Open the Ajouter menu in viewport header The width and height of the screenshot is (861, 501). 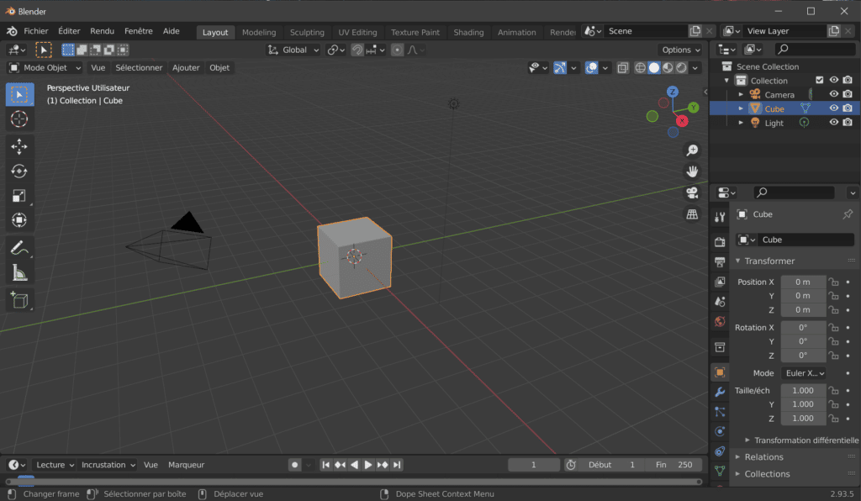[x=186, y=67]
